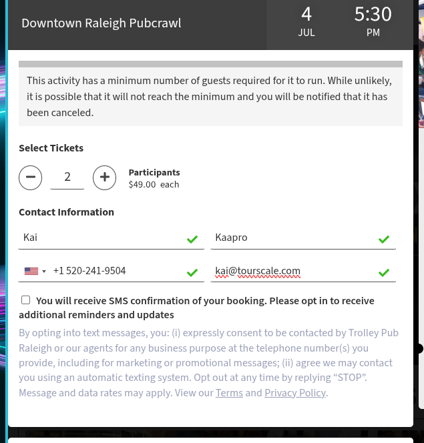The width and height of the screenshot is (424, 443).
Task: Click the participant quantity field showing 2
Action: (x=67, y=177)
